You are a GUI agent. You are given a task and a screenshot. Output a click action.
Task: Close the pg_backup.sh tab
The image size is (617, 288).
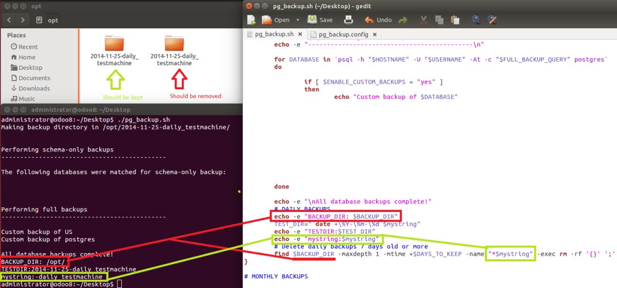(x=300, y=34)
